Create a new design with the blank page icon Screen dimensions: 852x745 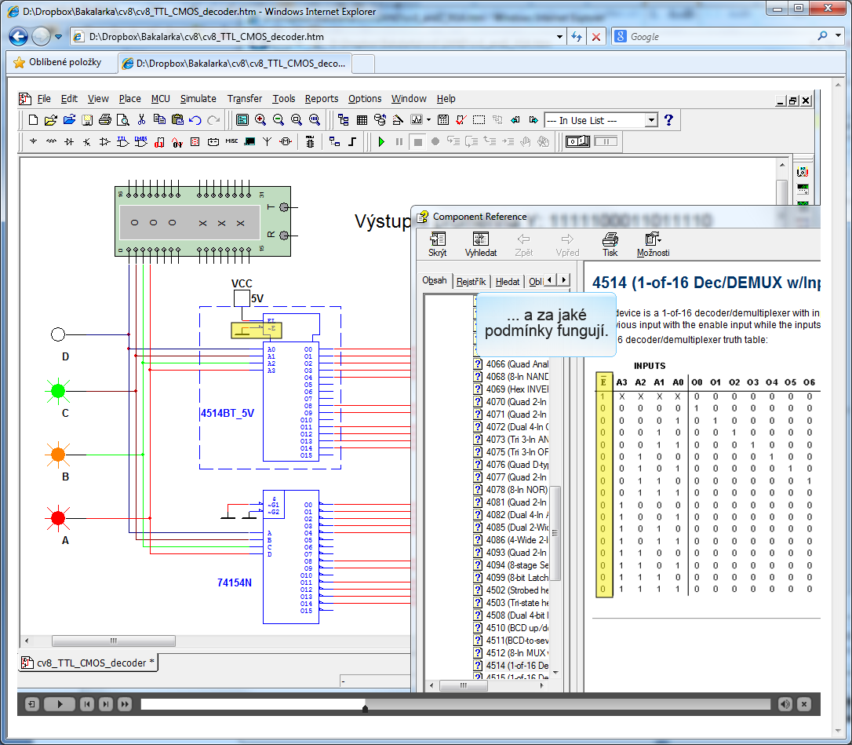click(x=33, y=120)
